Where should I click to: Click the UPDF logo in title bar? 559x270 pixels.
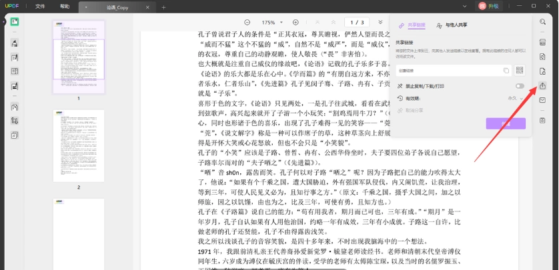click(x=12, y=6)
